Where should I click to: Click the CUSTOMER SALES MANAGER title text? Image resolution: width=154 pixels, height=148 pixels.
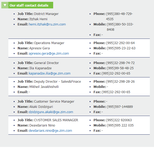pos(56,120)
